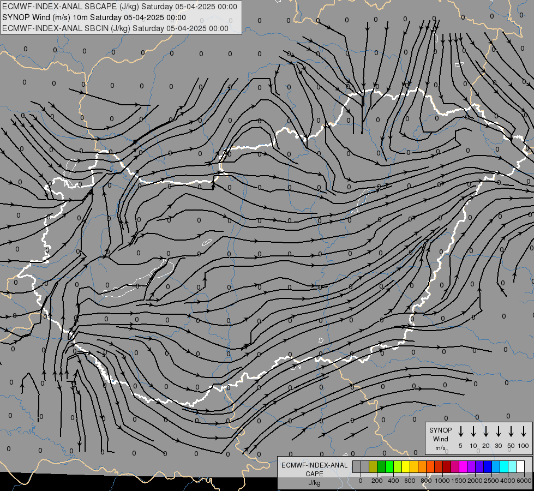Pick the dark green CAPE swatch
Image resolution: width=534 pixels, height=491 pixels.
pyautogui.click(x=381, y=466)
